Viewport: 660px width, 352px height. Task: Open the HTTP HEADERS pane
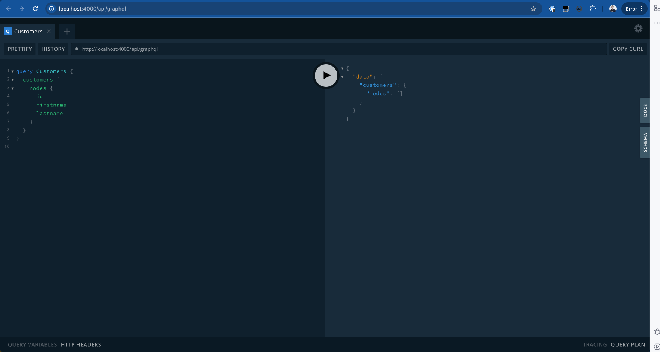81,344
